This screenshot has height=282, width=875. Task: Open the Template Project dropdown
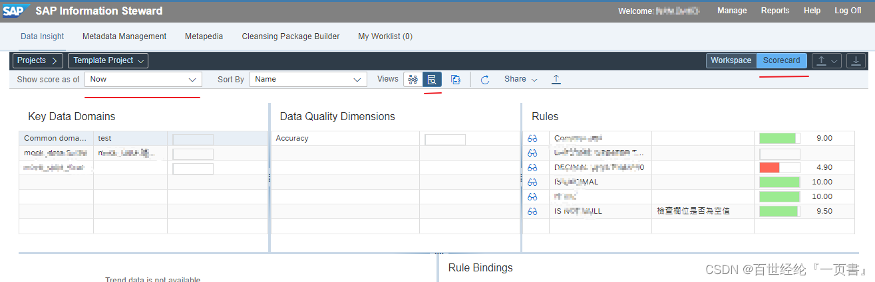pos(108,60)
